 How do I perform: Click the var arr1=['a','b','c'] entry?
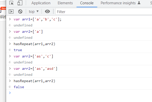(37, 19)
